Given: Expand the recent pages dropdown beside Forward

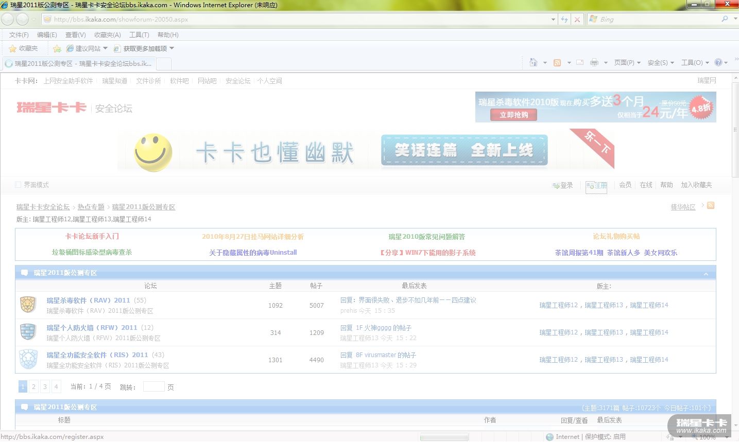Looking at the screenshot, I should pyautogui.click(x=34, y=20).
